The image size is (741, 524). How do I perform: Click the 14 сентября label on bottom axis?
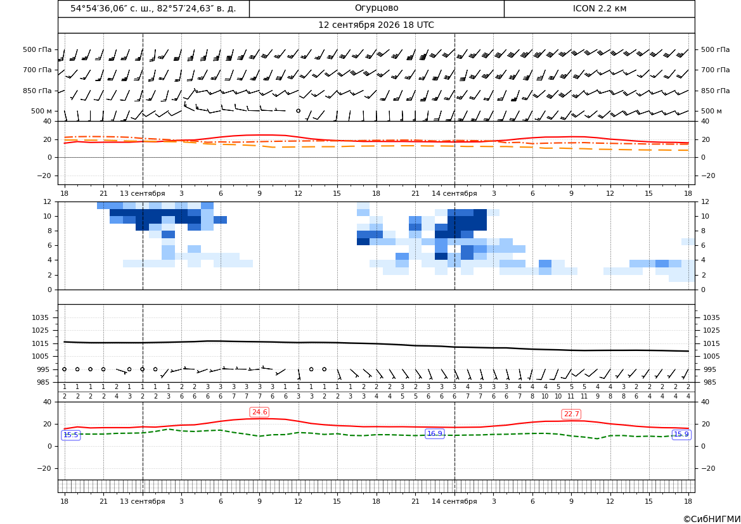pos(454,501)
